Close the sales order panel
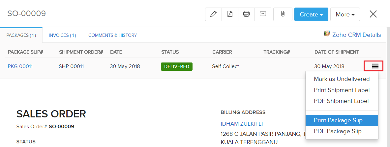The image size is (390, 147). click(373, 14)
